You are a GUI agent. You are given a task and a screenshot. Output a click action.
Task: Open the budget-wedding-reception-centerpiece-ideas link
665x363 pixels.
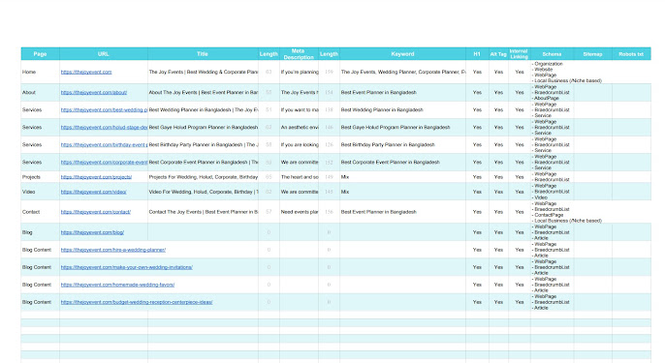point(137,302)
